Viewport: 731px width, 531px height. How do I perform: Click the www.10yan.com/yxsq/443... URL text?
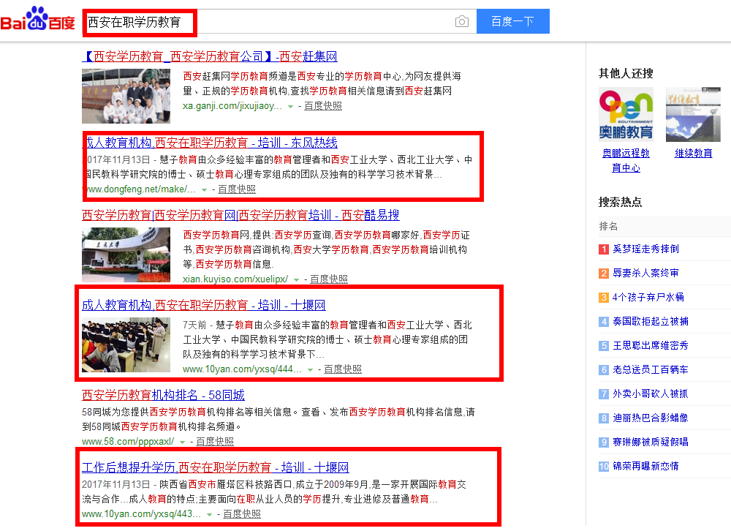(142, 513)
